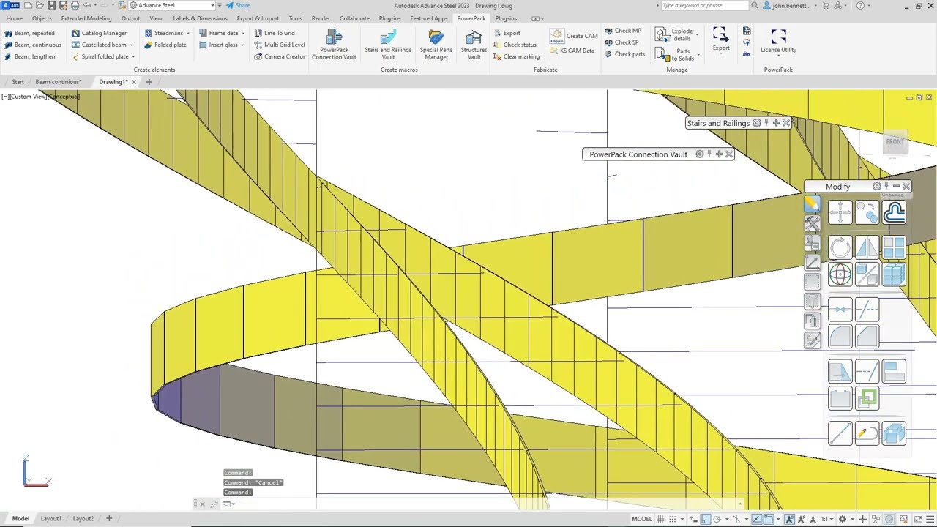The width and height of the screenshot is (937, 527).
Task: Click the Save icon in quick access toolbar
Action: click(x=51, y=5)
